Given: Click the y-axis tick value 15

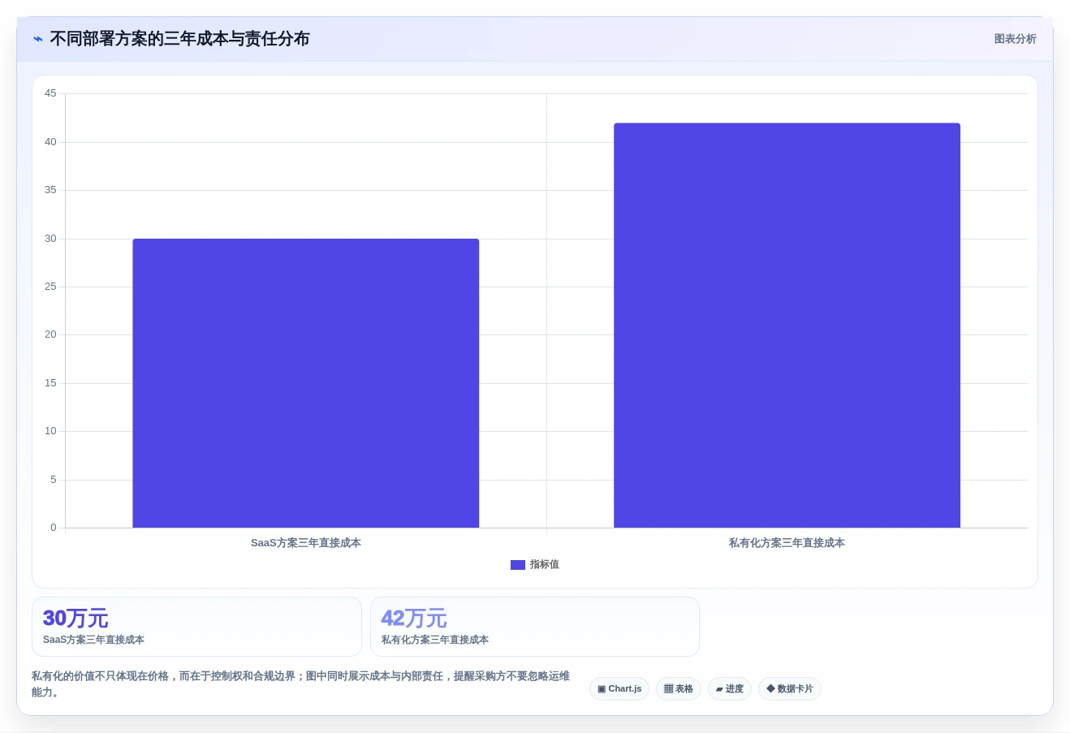Looking at the screenshot, I should click(50, 383).
